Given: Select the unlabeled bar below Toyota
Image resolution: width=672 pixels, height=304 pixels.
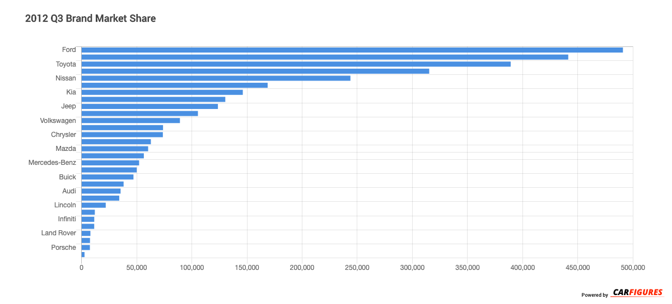Looking at the screenshot, I should [x=255, y=71].
